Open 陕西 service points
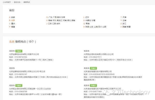Screen dimensions: 155x100 pos(87,27)
